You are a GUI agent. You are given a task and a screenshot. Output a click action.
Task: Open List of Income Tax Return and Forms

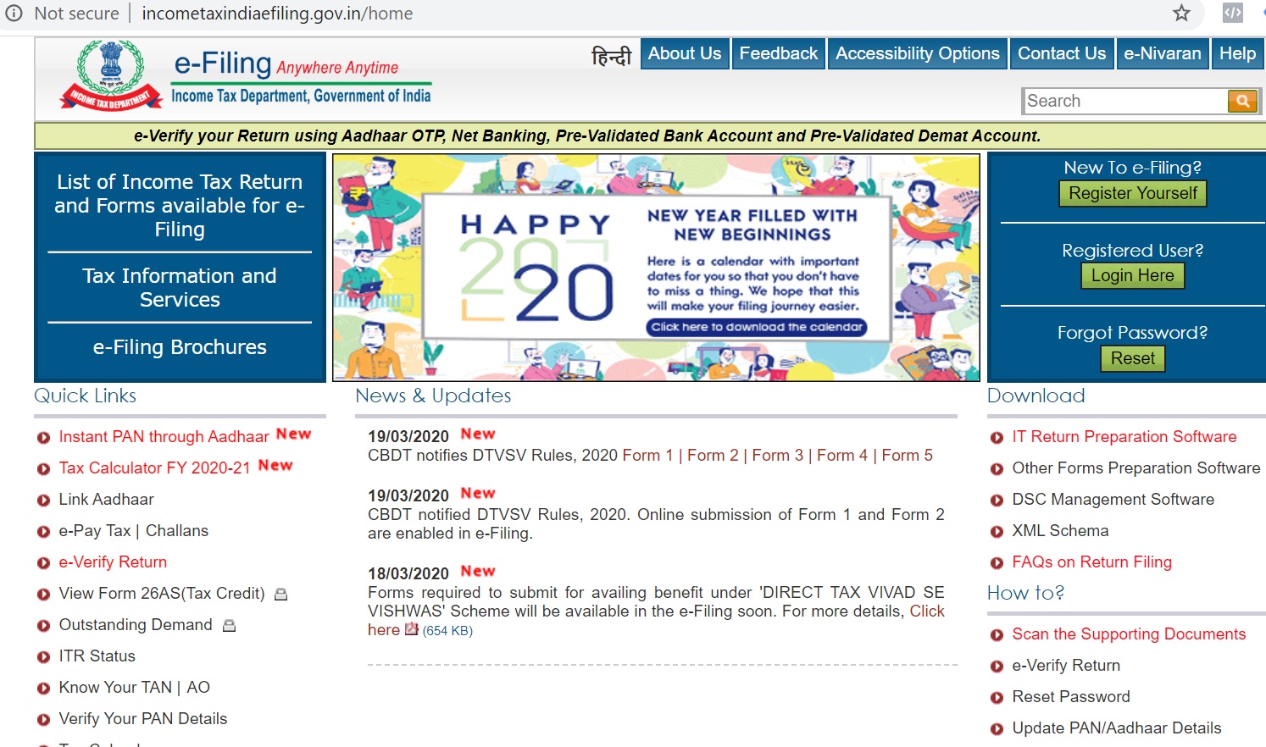pos(180,205)
